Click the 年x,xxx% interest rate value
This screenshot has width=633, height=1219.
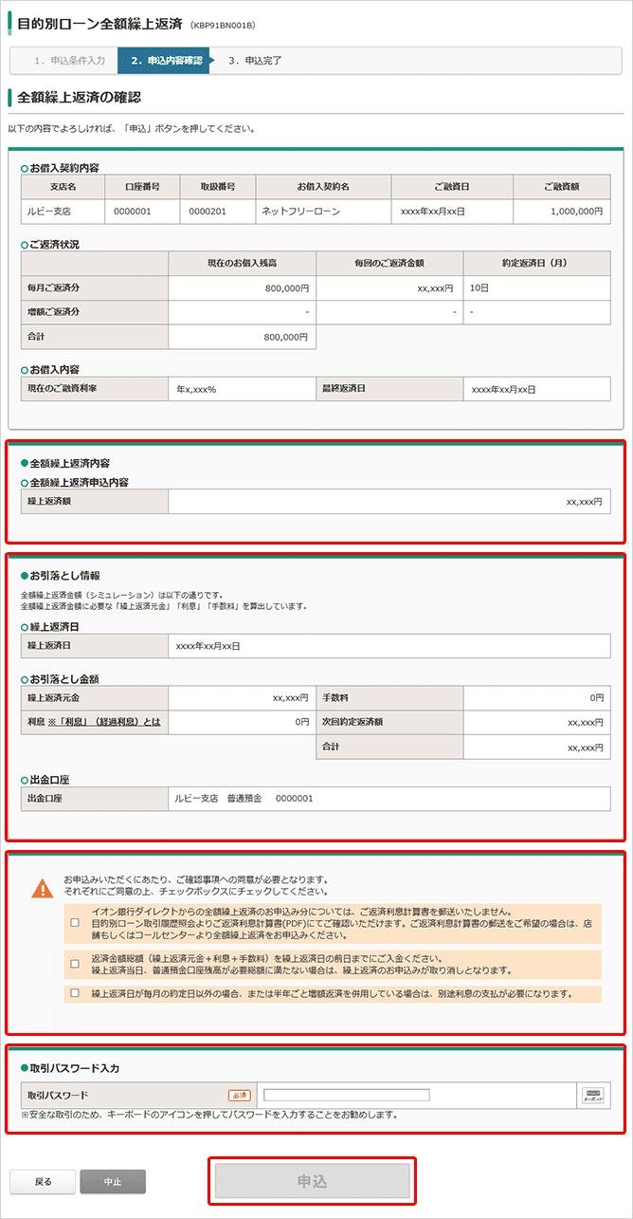point(242,389)
